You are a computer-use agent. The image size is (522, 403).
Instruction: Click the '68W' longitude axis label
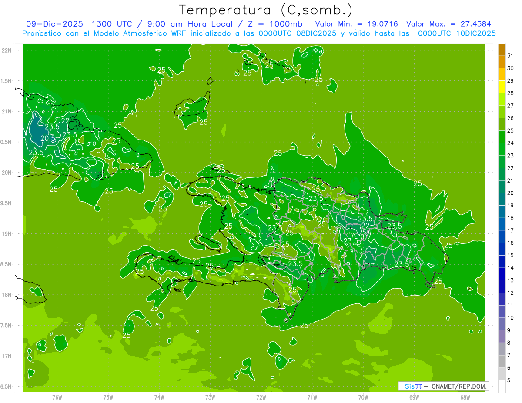[x=465, y=397]
